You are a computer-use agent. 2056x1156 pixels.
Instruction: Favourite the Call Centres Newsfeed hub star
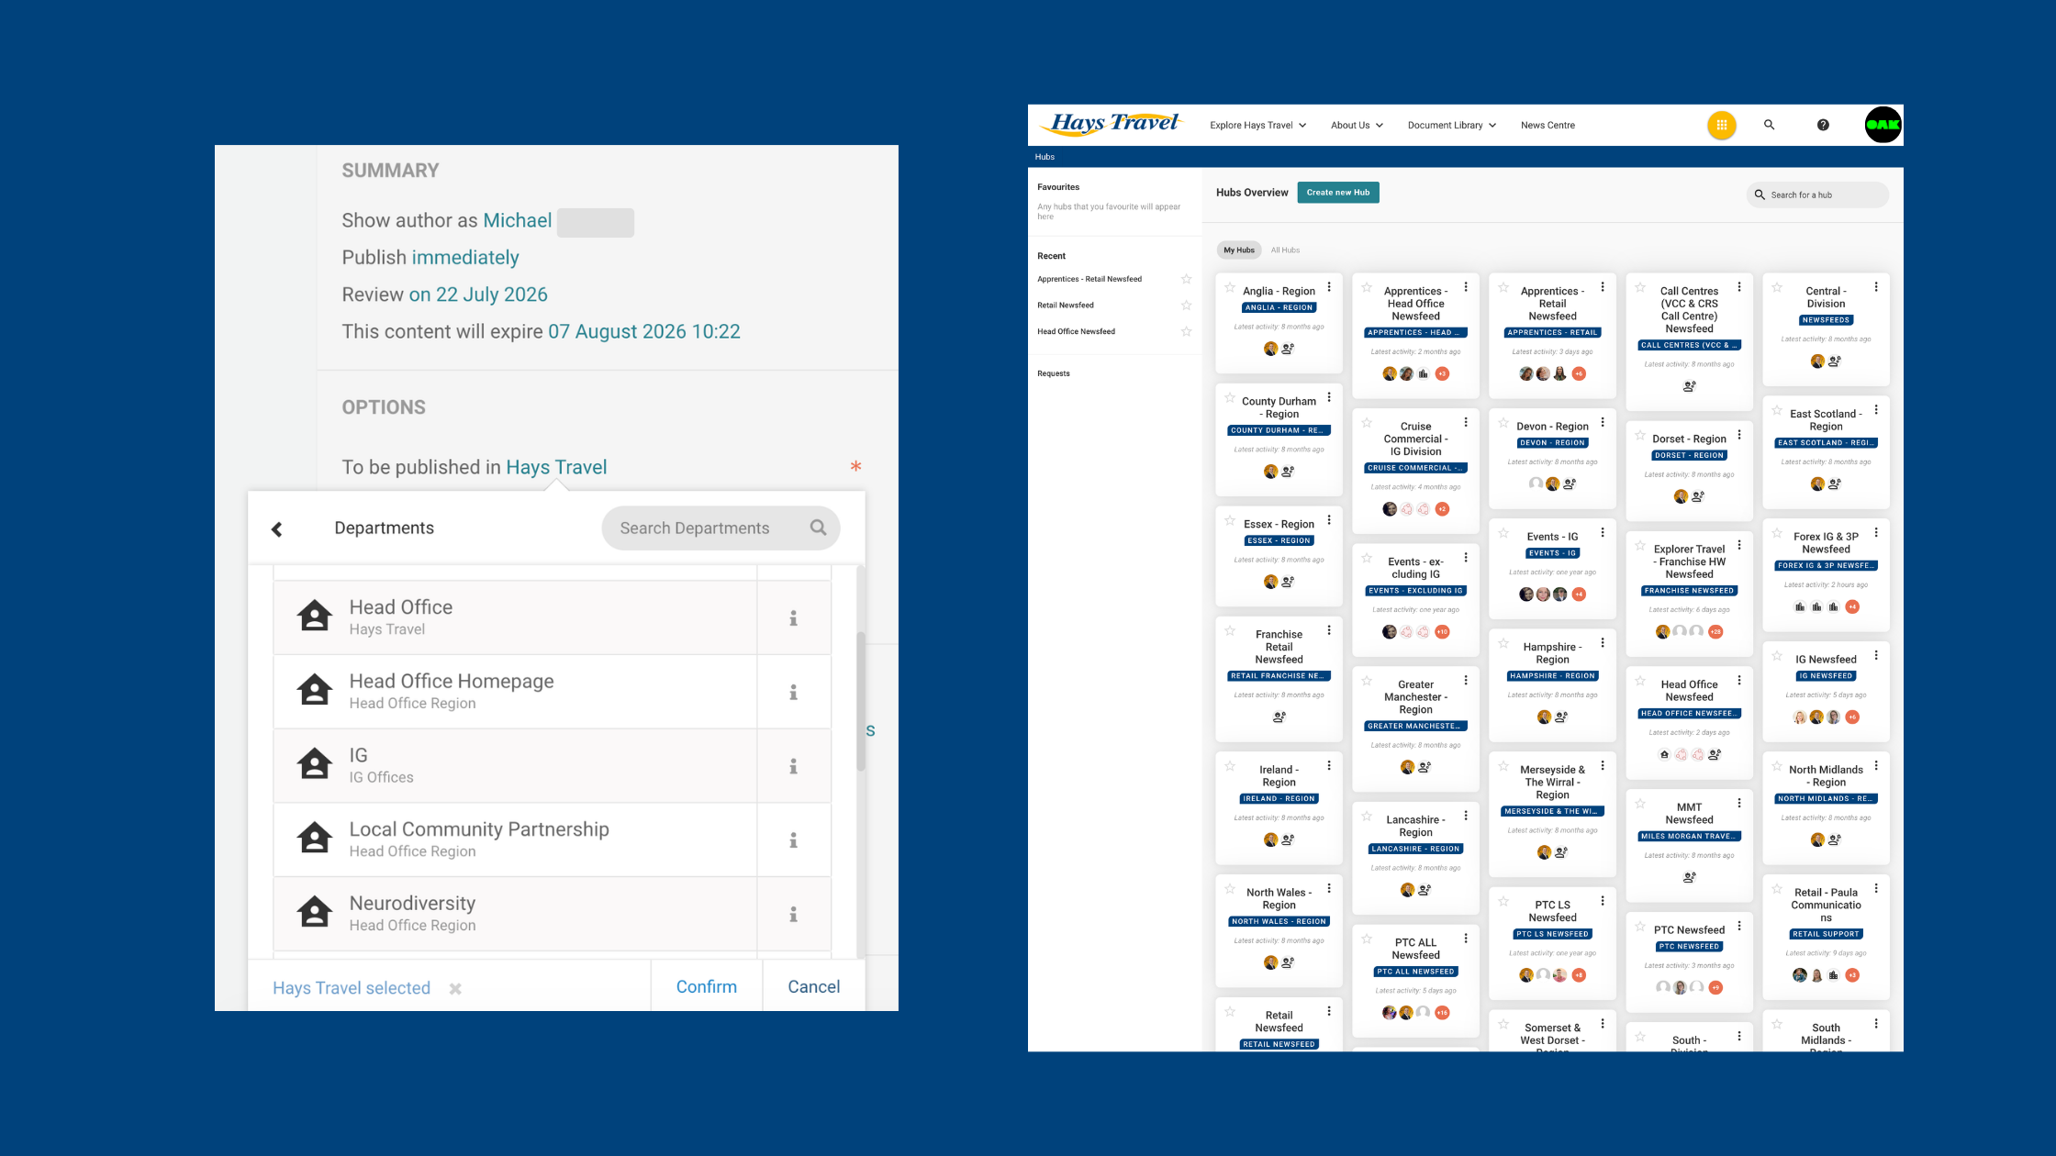tap(1640, 287)
